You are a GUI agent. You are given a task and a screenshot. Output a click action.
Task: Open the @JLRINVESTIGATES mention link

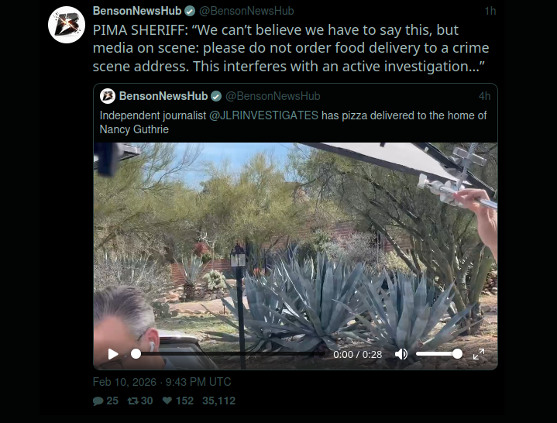[263, 115]
